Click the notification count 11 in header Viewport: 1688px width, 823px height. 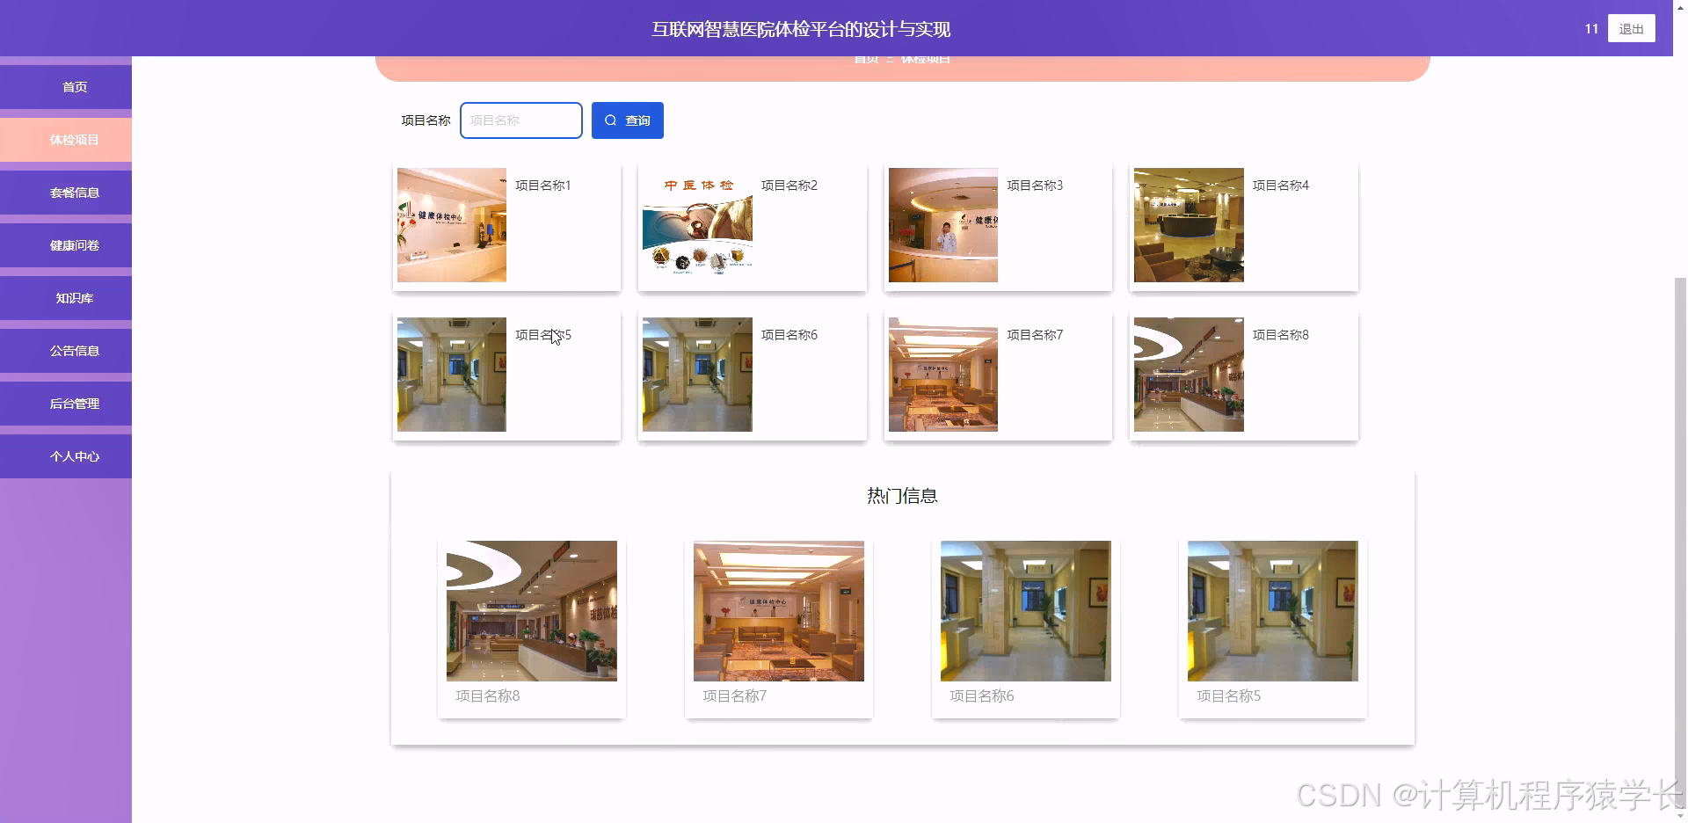click(1590, 28)
